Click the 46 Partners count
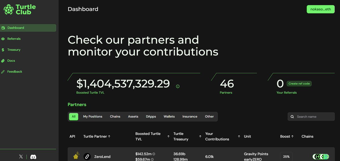Screen dimensions: 340x161 coord(227,84)
